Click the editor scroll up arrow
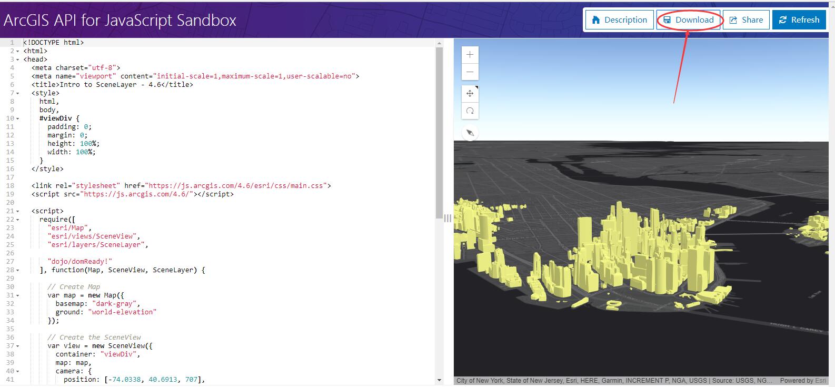This screenshot has height=387, width=835. click(x=439, y=43)
